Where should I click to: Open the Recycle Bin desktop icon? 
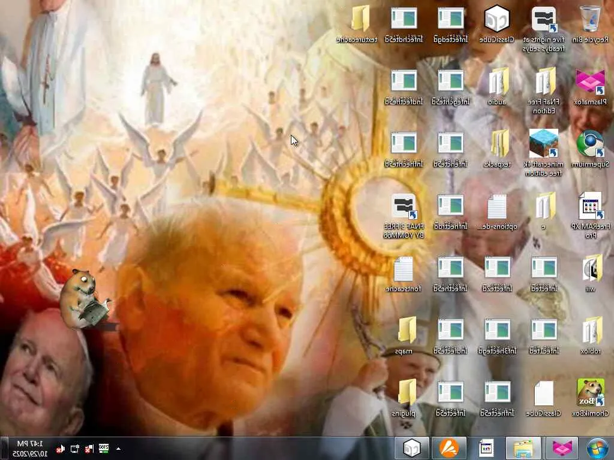pyautogui.click(x=590, y=24)
